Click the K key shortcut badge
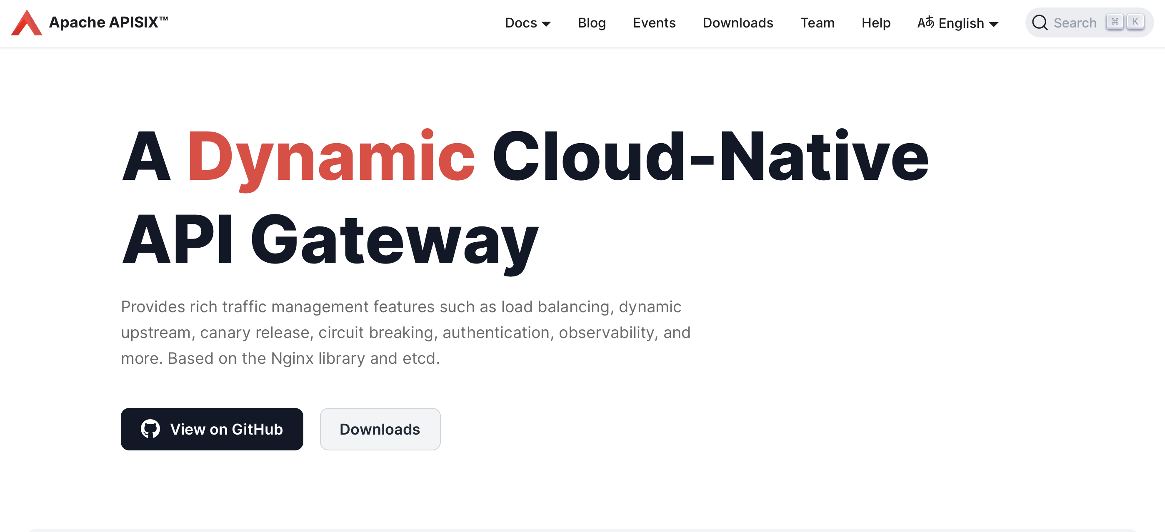This screenshot has width=1165, height=532. 1135,22
